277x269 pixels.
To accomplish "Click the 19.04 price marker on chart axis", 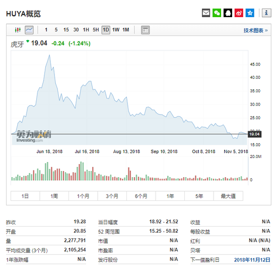I will tap(254, 134).
